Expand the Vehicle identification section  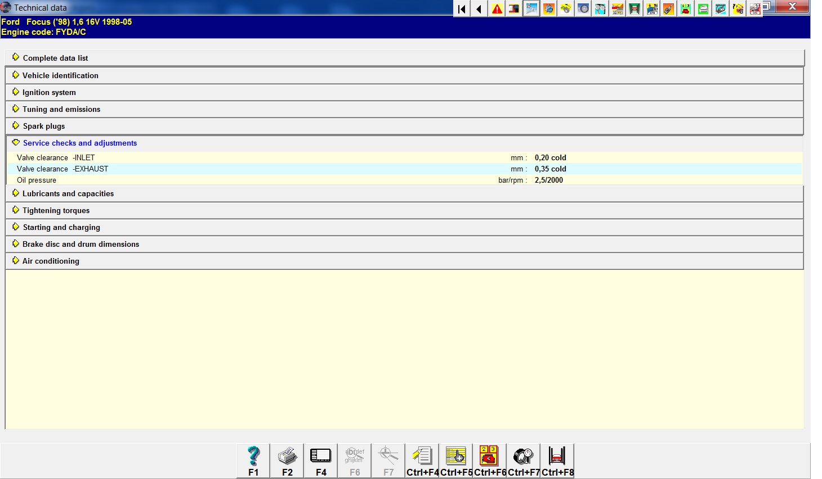click(x=60, y=75)
